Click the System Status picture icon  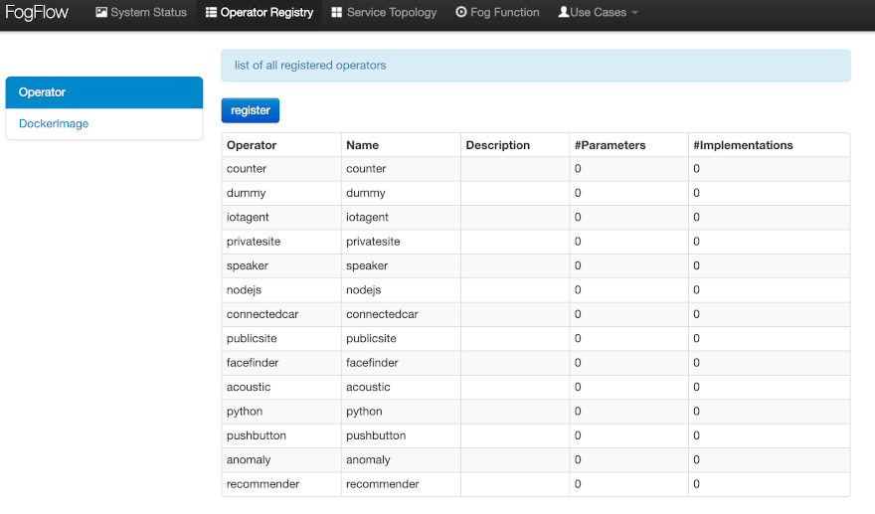101,12
